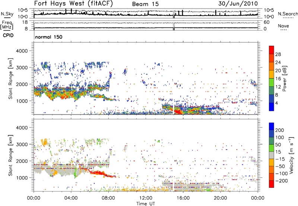
Task: Click the 'Time UT' axis label
Action: 146,204
